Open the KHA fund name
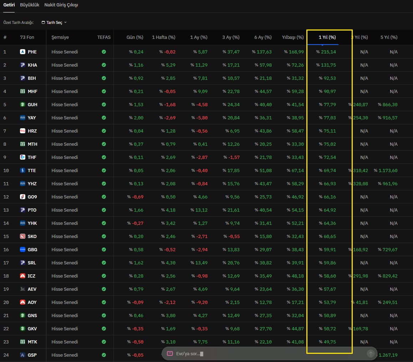The width and height of the screenshot is (413, 362). pyautogui.click(x=32, y=65)
